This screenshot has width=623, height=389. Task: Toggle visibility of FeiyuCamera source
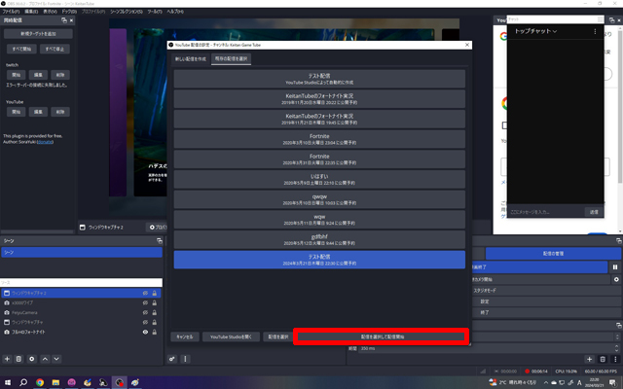[145, 312]
